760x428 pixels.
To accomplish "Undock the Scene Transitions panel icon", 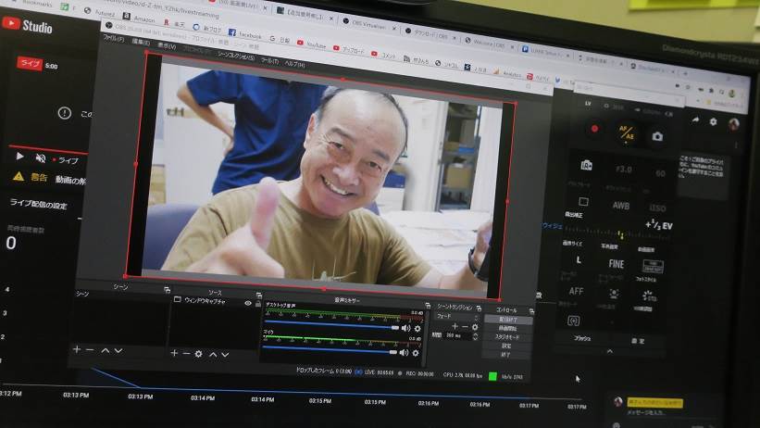I will coord(479,308).
